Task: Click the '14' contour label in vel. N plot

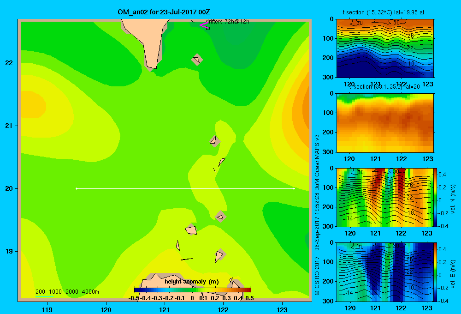Action: [350, 218]
